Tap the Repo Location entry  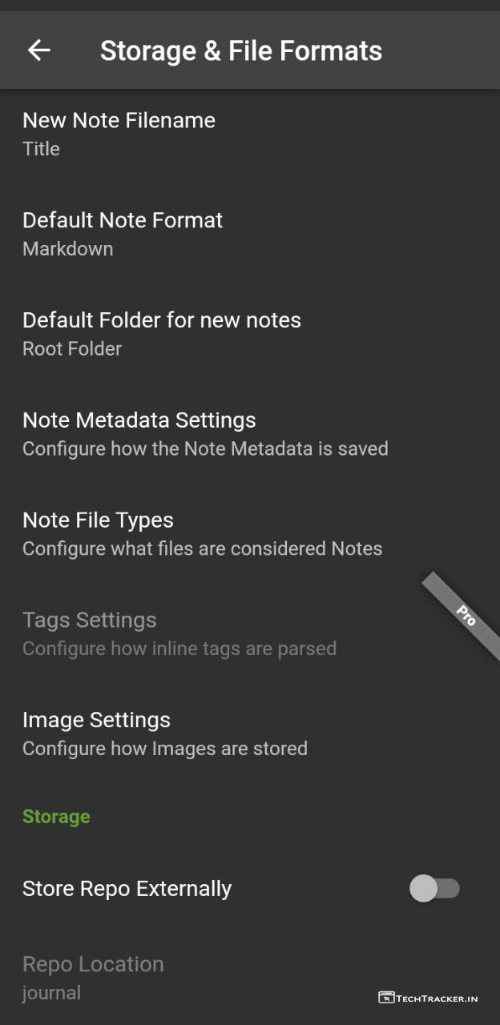pyautogui.click(x=93, y=964)
